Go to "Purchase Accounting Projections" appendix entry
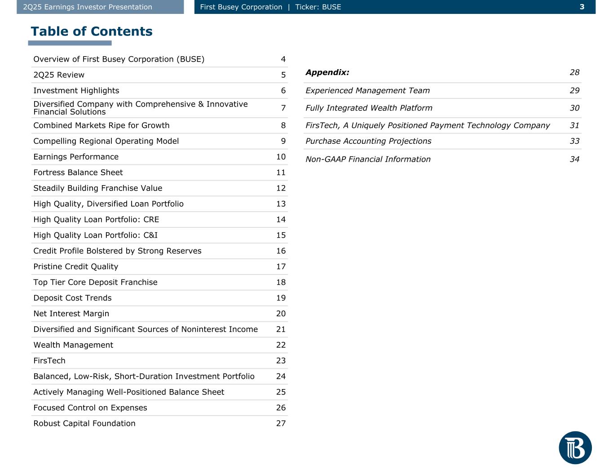 [x=368, y=141]
